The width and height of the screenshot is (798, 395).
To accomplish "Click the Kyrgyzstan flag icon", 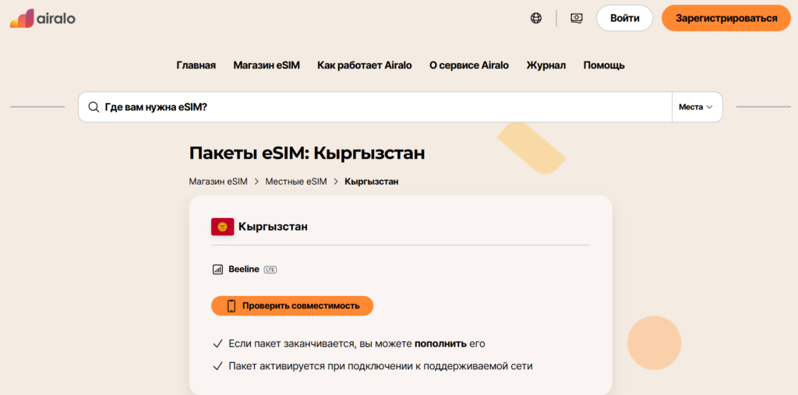I will 222,227.
